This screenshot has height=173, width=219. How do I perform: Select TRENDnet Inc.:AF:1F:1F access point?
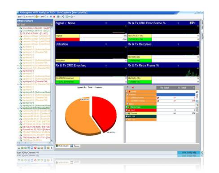36,138
